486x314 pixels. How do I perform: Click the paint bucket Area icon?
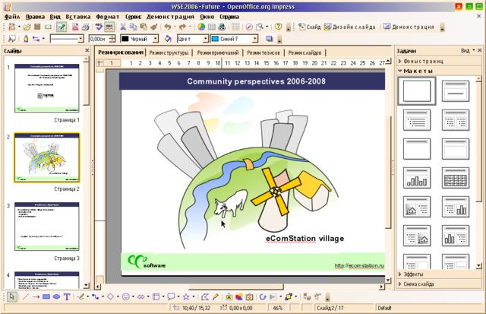168,39
